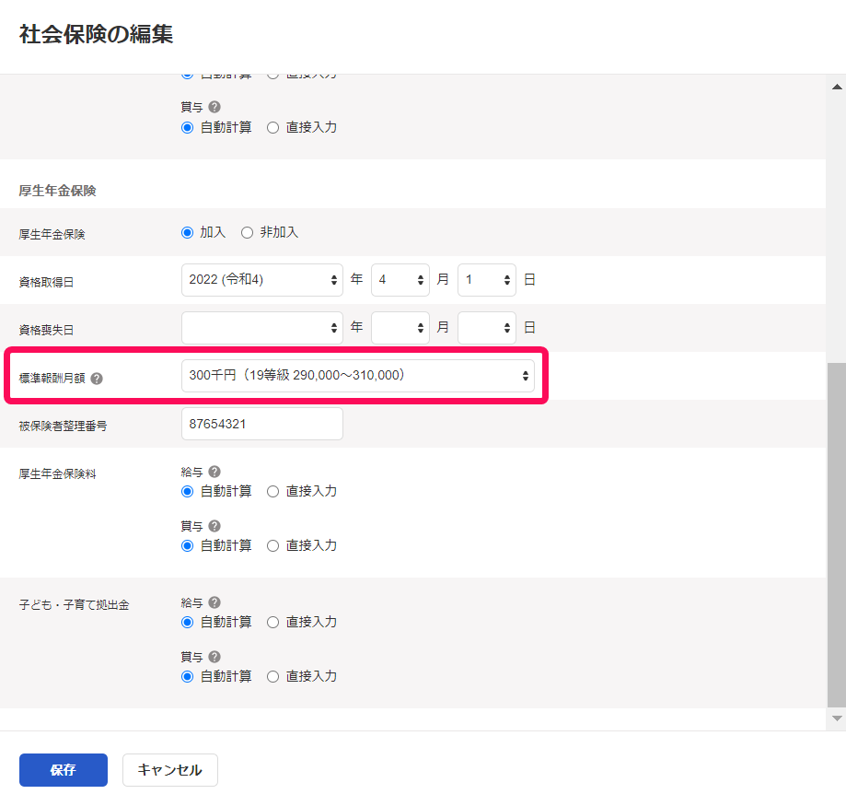846x806 pixels.
Task: Open help for 子ども・子育て拠出金 給与
Action: click(214, 602)
